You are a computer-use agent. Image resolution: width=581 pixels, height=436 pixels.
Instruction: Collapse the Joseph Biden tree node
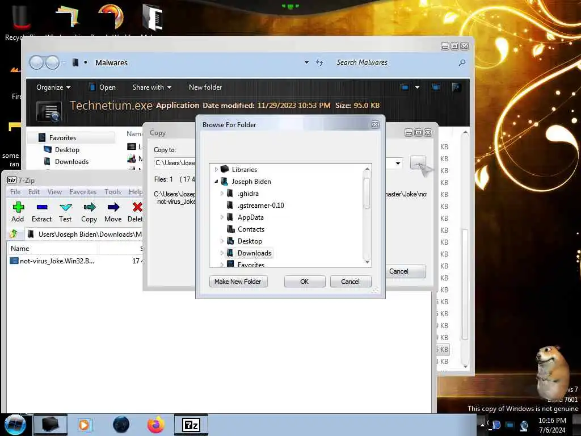tap(216, 181)
